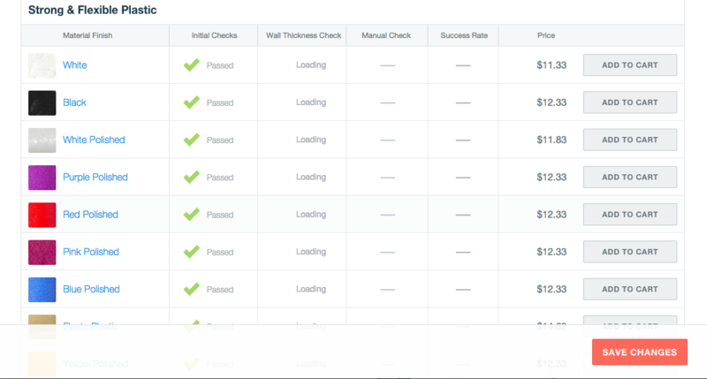Viewport: 707px width, 379px height.
Task: Open the Pink Polished material link
Action: click(91, 252)
